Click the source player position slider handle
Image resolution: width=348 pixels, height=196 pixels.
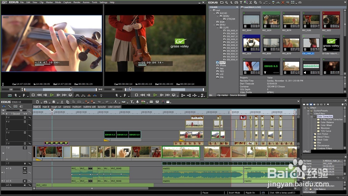(71, 89)
